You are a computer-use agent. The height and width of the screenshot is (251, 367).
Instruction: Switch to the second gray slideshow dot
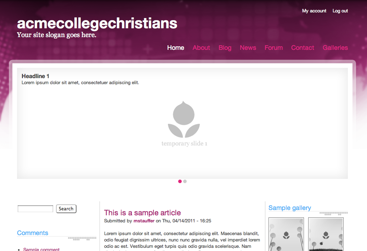[x=185, y=181]
